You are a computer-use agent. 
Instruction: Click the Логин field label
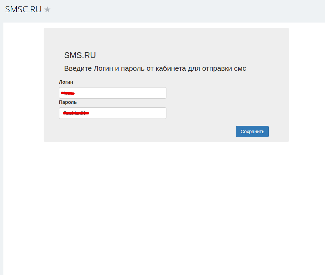66,82
